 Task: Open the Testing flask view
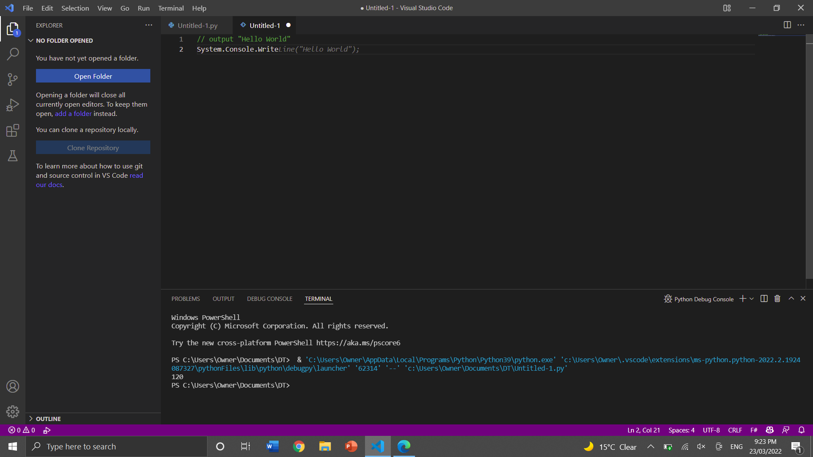pos(13,156)
